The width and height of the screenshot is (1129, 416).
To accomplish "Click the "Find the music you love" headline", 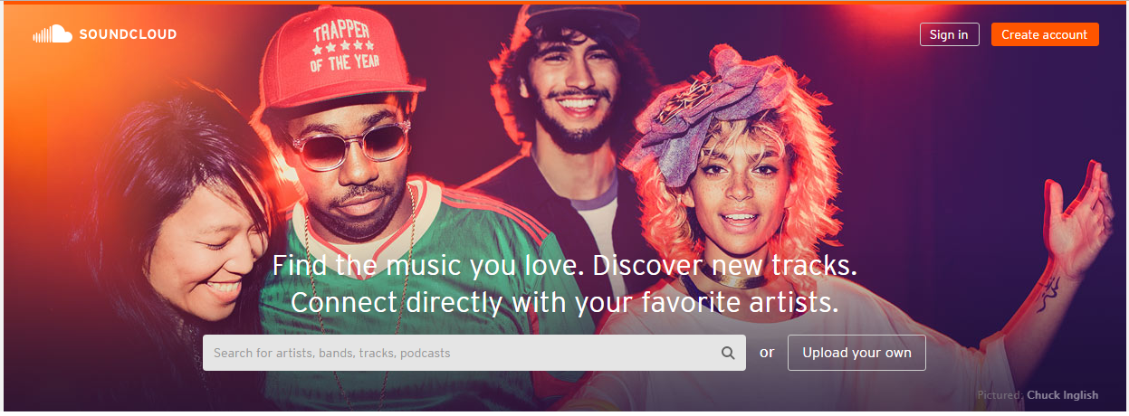I will point(429,267).
